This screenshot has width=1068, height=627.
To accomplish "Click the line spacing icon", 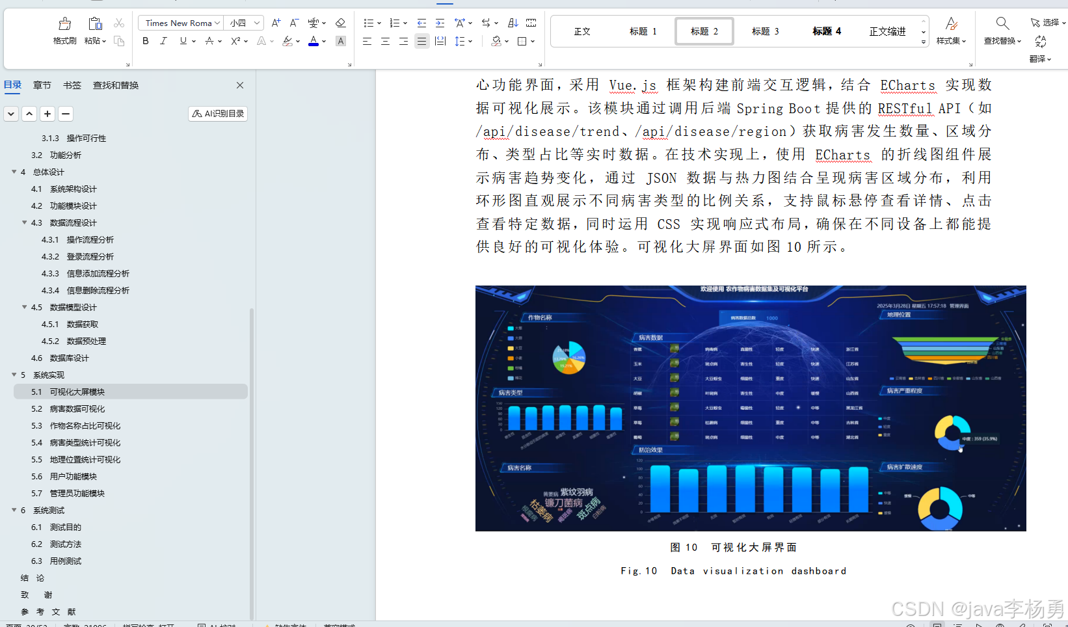I will 460,41.
